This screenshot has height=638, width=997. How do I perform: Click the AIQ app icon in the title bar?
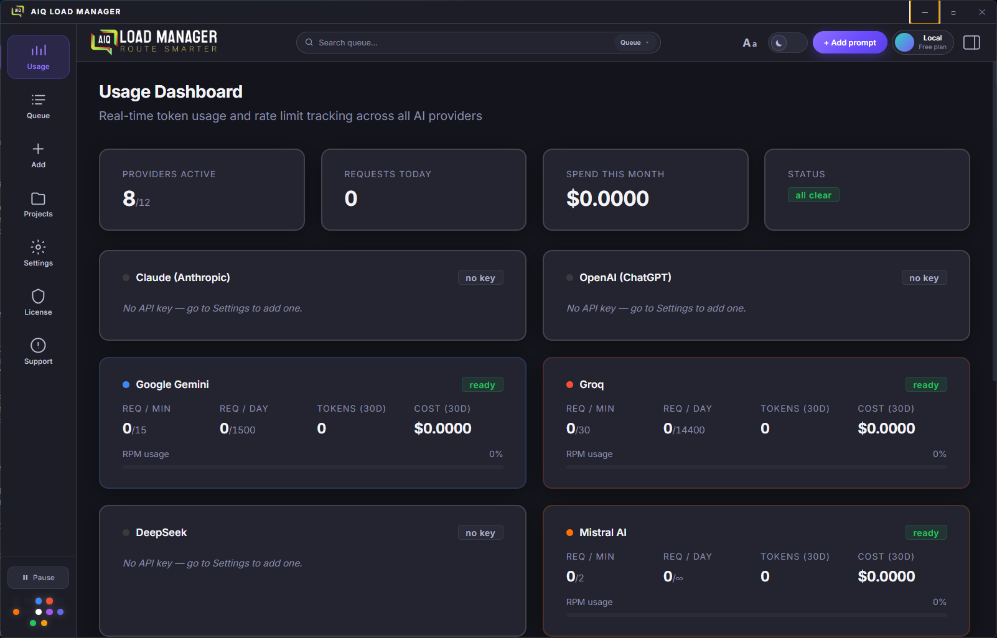(x=17, y=11)
